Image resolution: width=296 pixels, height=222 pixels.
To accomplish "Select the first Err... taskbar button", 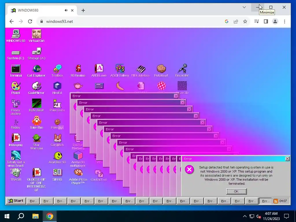I will [x=33, y=201].
